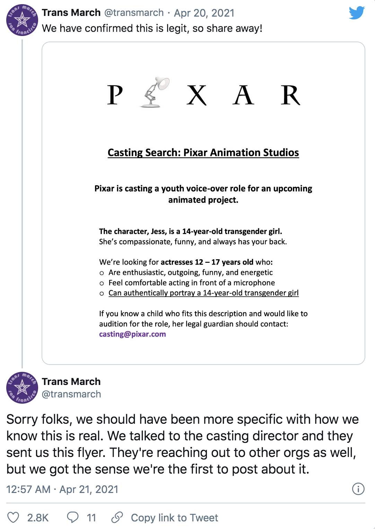The width and height of the screenshot is (375, 529).
Task: Open @transmarch handle in top tweet
Action: point(134,13)
